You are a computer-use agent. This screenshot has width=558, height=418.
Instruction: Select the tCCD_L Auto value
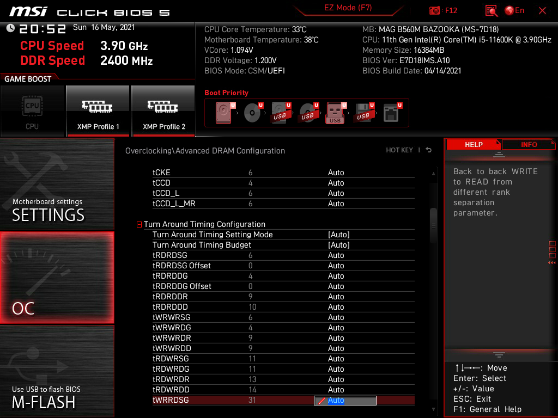tap(336, 193)
